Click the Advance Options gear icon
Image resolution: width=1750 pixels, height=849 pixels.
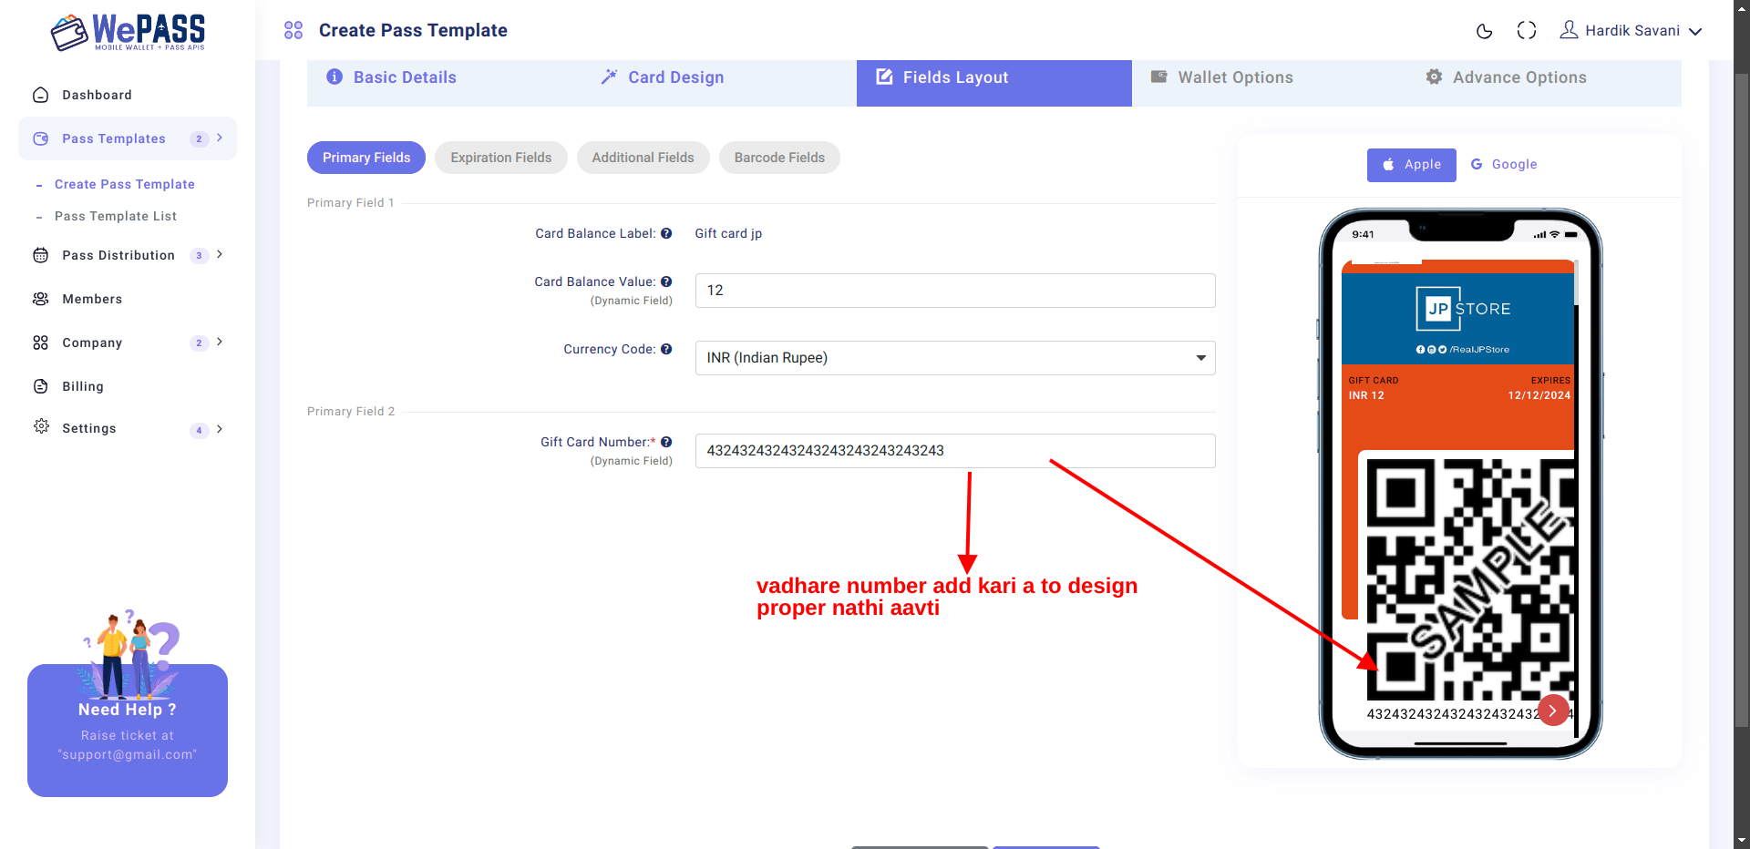coord(1434,77)
